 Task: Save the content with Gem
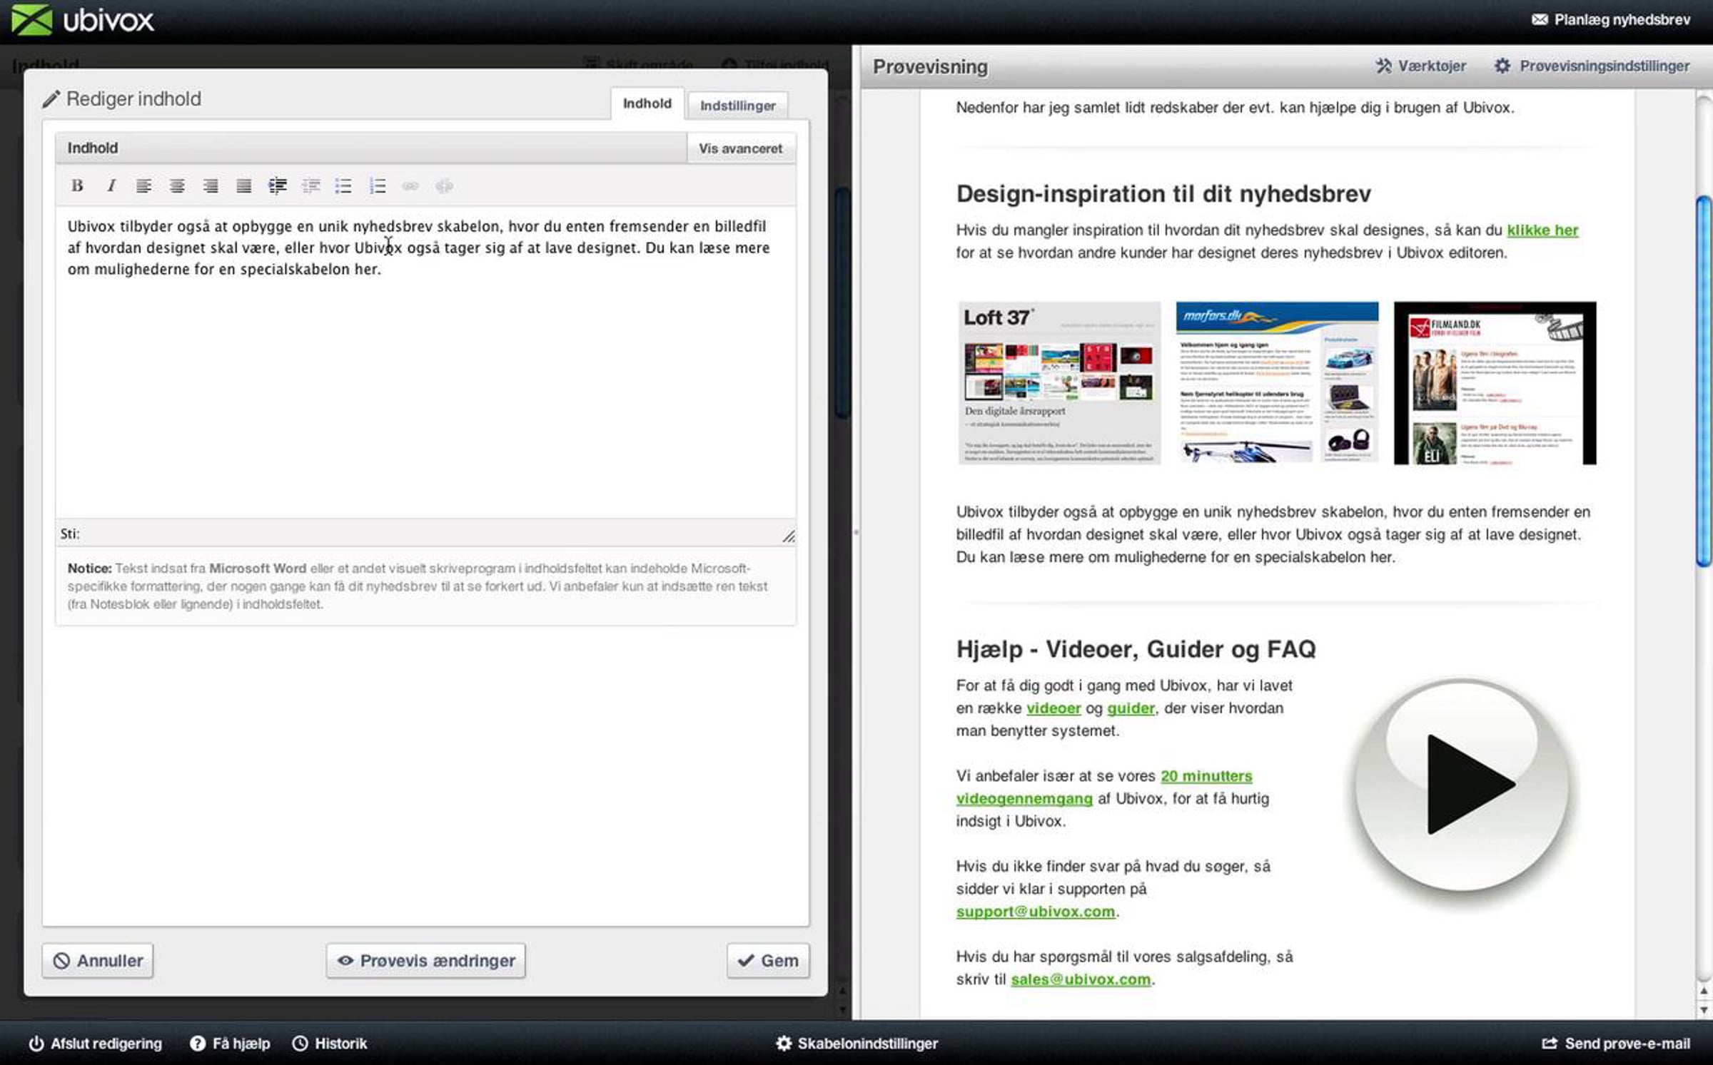[768, 961]
